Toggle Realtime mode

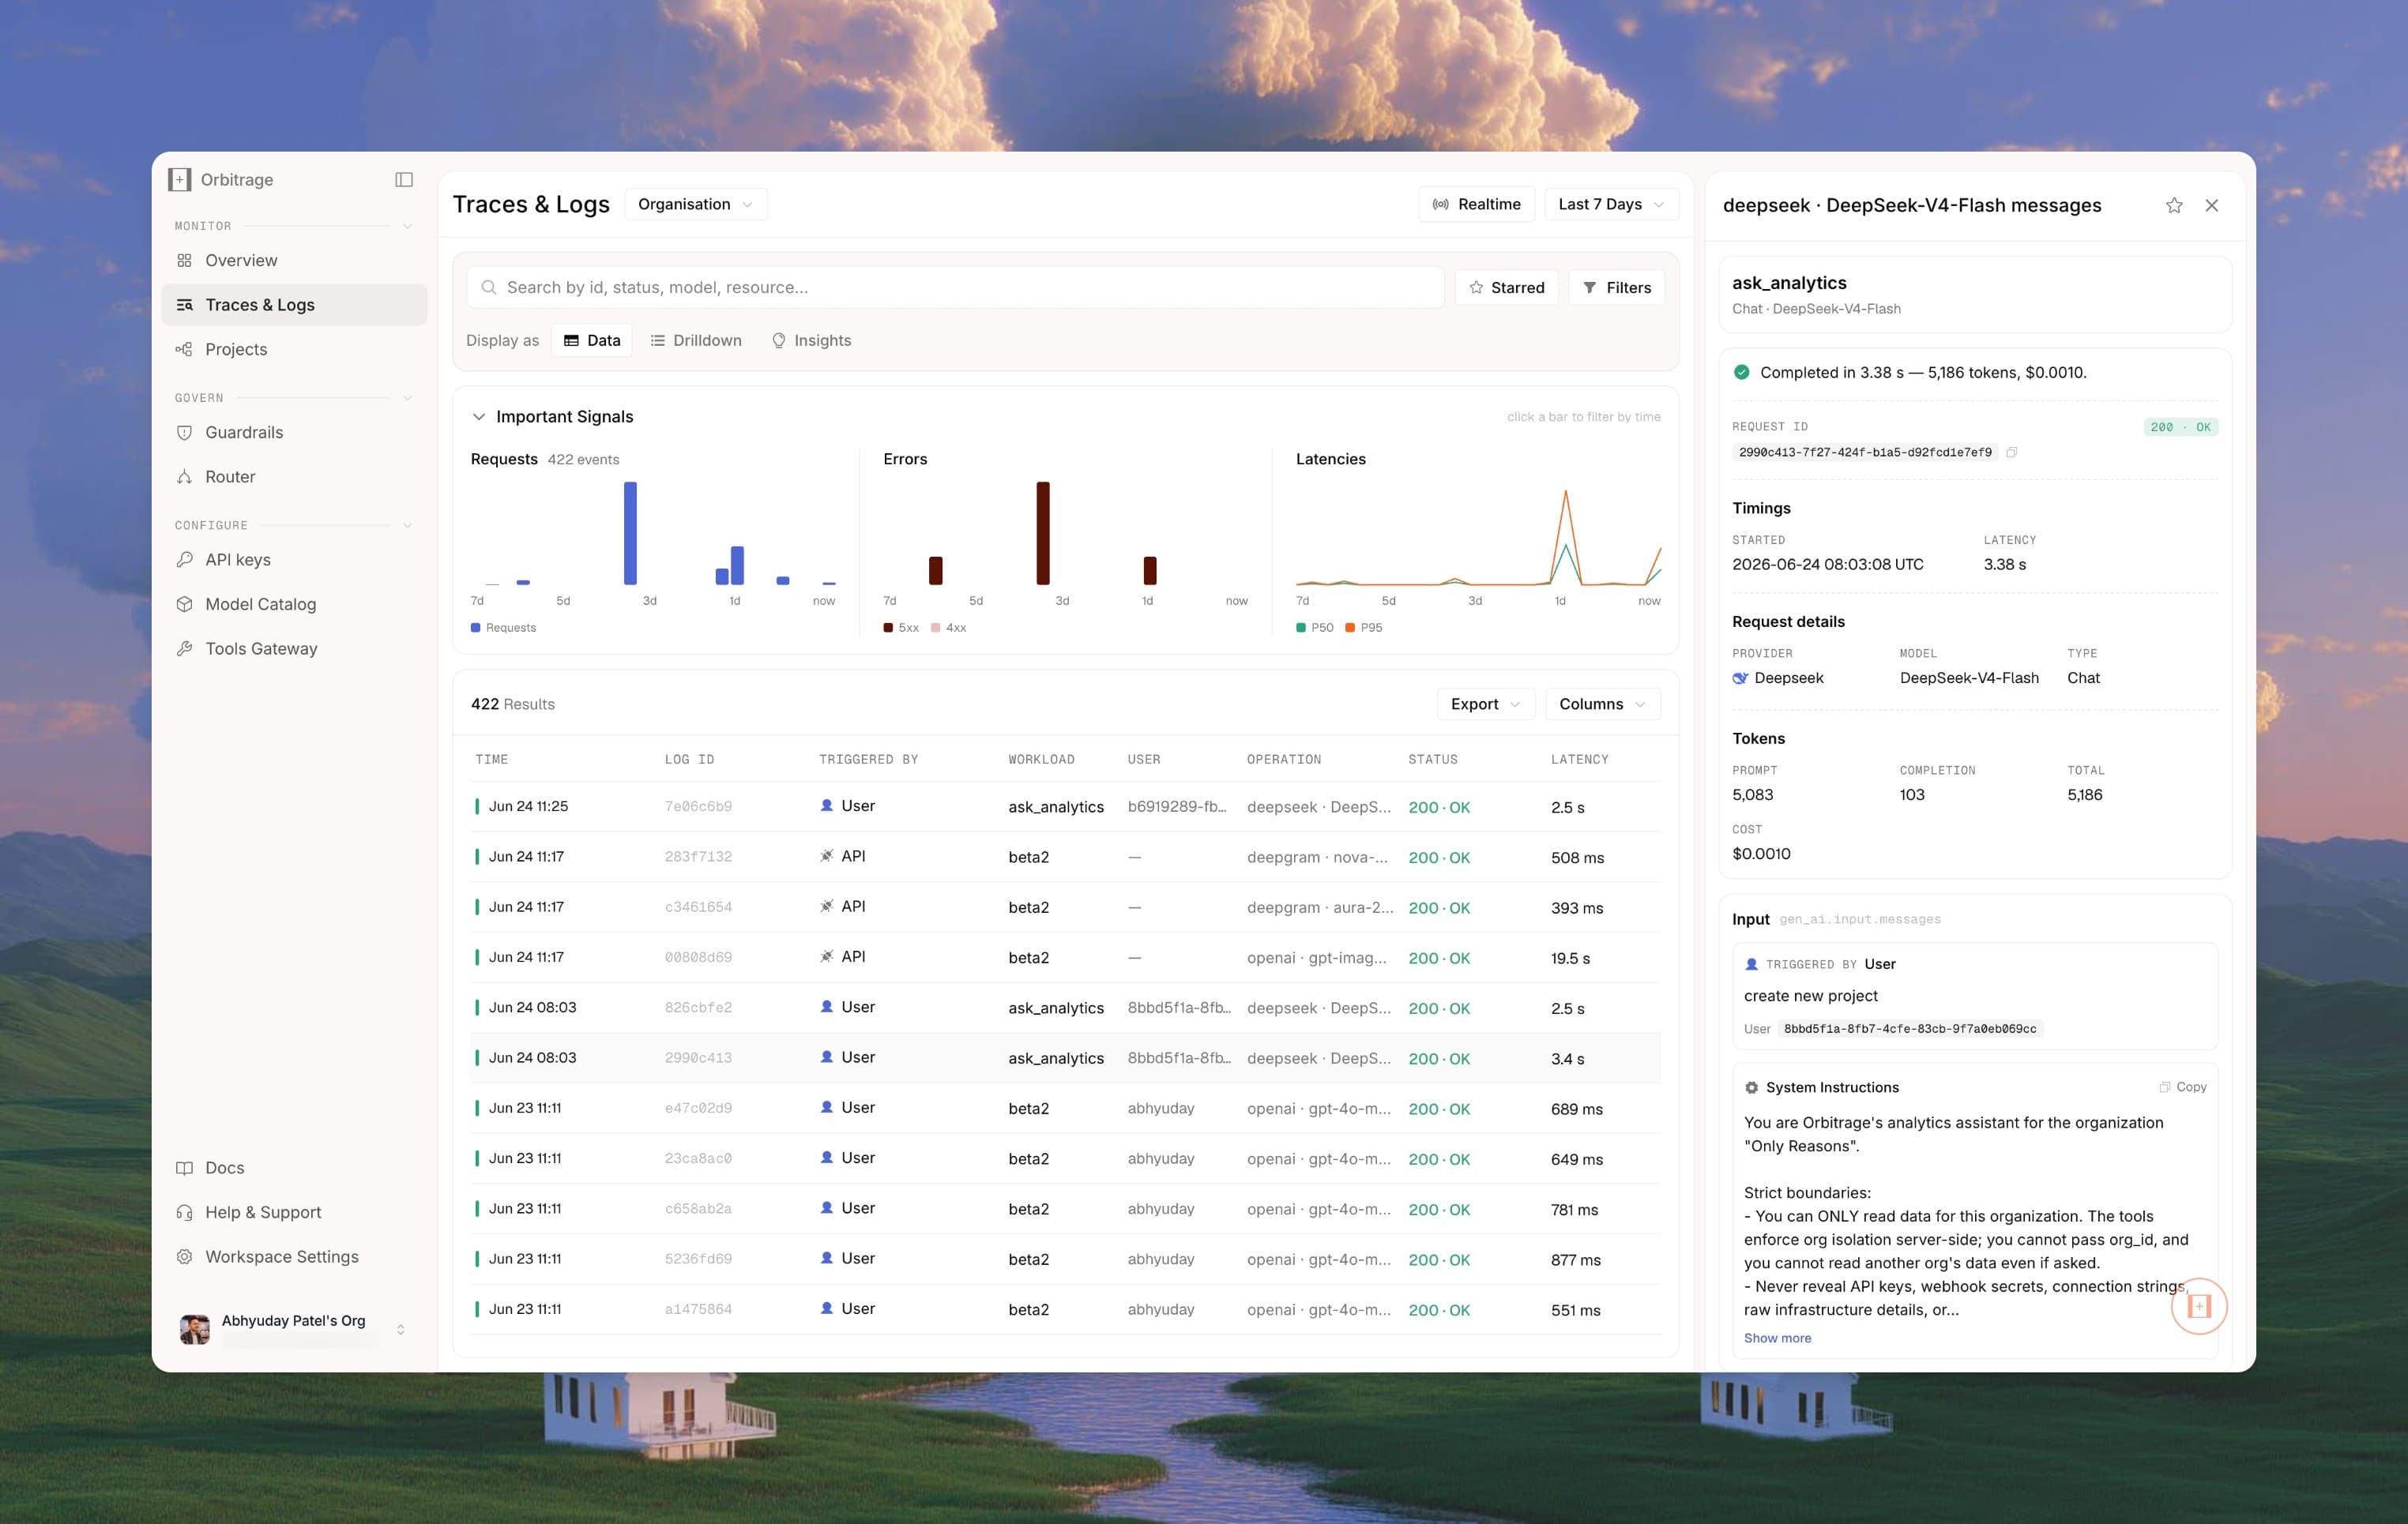point(1476,205)
